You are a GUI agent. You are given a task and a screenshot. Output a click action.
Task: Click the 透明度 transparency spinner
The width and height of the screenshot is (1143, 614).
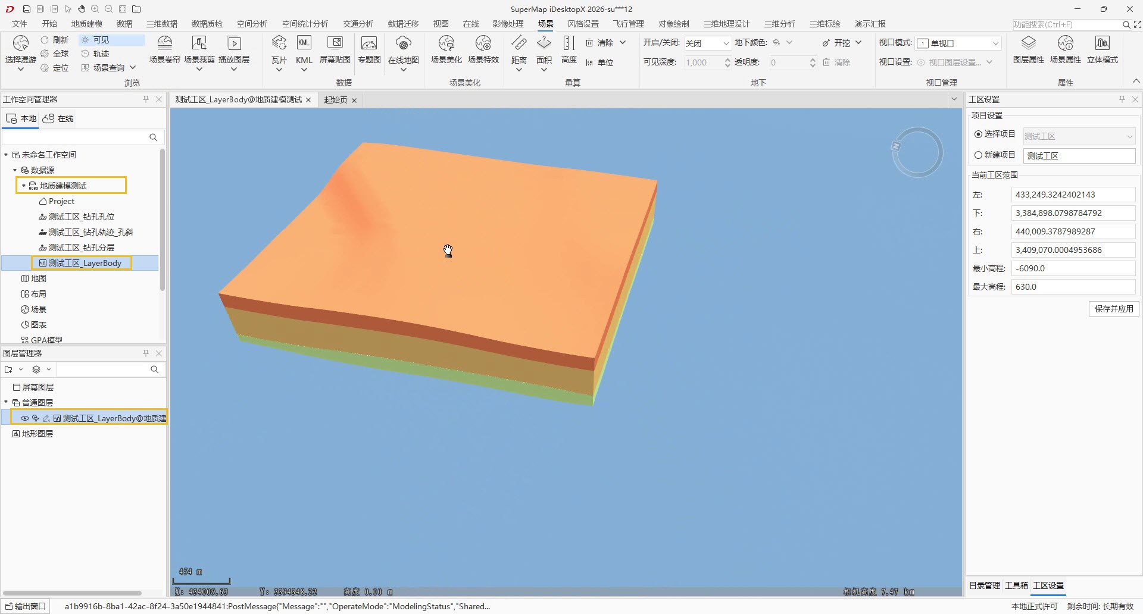792,62
